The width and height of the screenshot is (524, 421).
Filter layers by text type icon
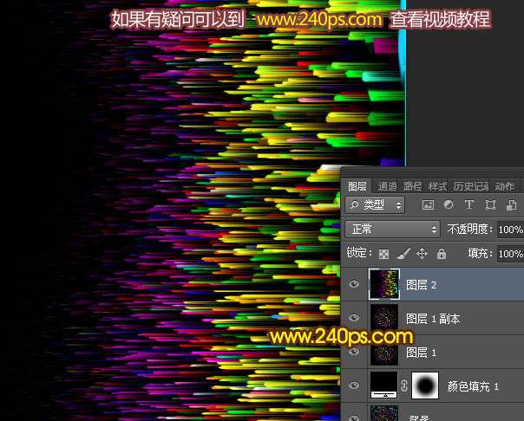(x=469, y=204)
